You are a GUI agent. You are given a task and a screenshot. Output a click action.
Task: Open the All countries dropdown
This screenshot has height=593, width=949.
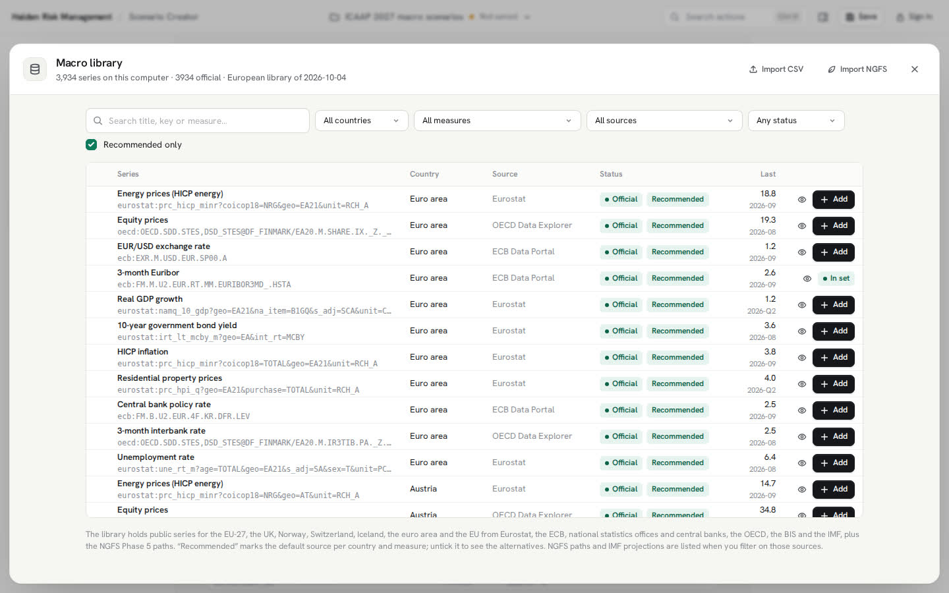[362, 121]
